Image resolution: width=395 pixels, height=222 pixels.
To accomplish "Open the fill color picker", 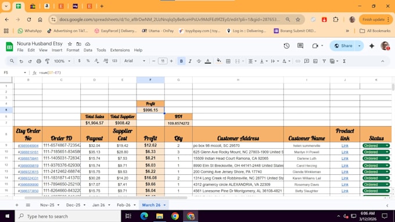I will [x=218, y=61].
